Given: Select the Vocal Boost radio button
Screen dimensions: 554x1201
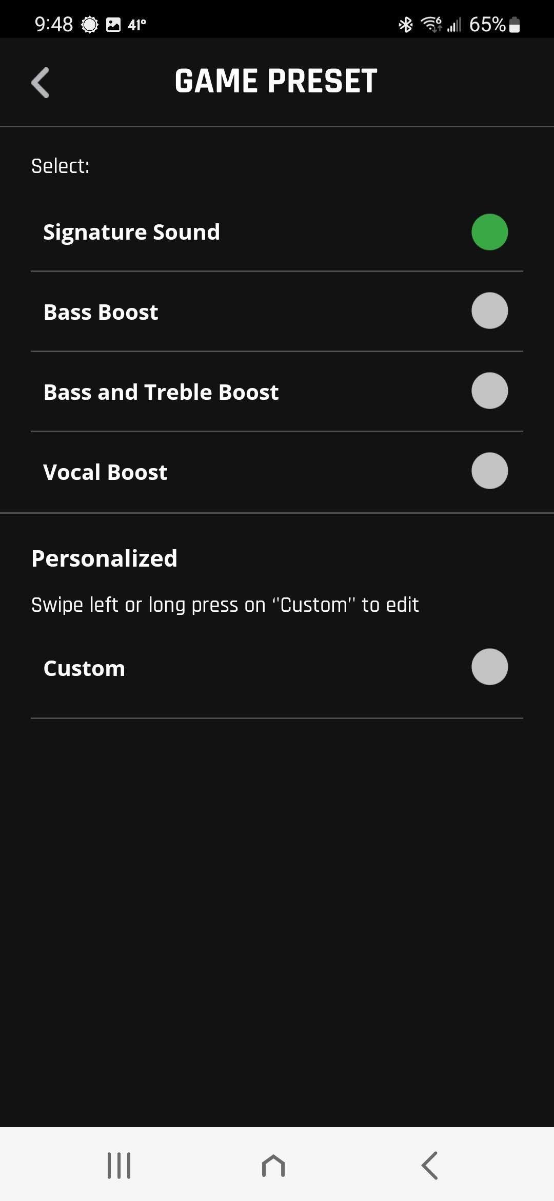Looking at the screenshot, I should pyautogui.click(x=489, y=471).
